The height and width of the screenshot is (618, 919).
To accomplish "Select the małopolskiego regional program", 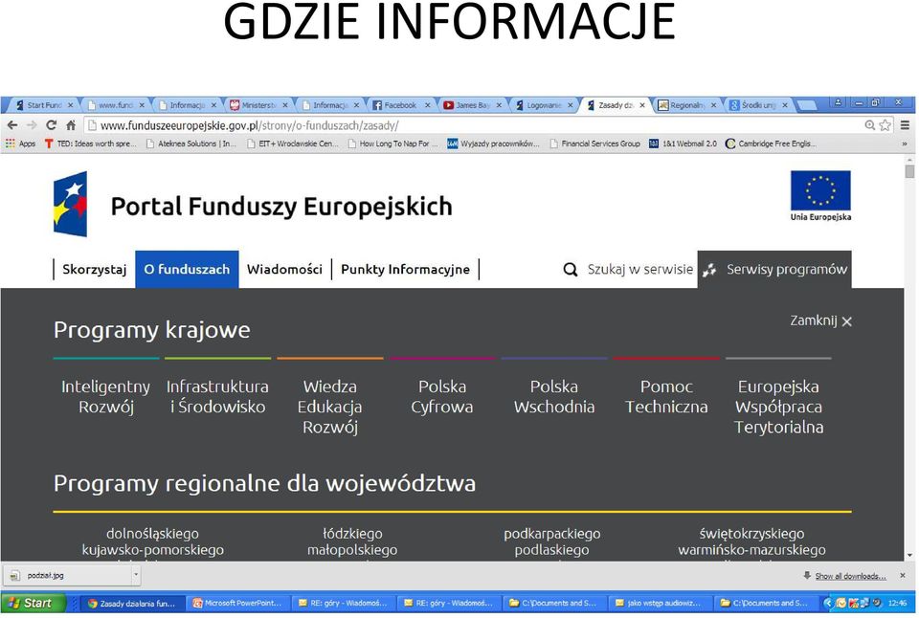I will point(352,550).
